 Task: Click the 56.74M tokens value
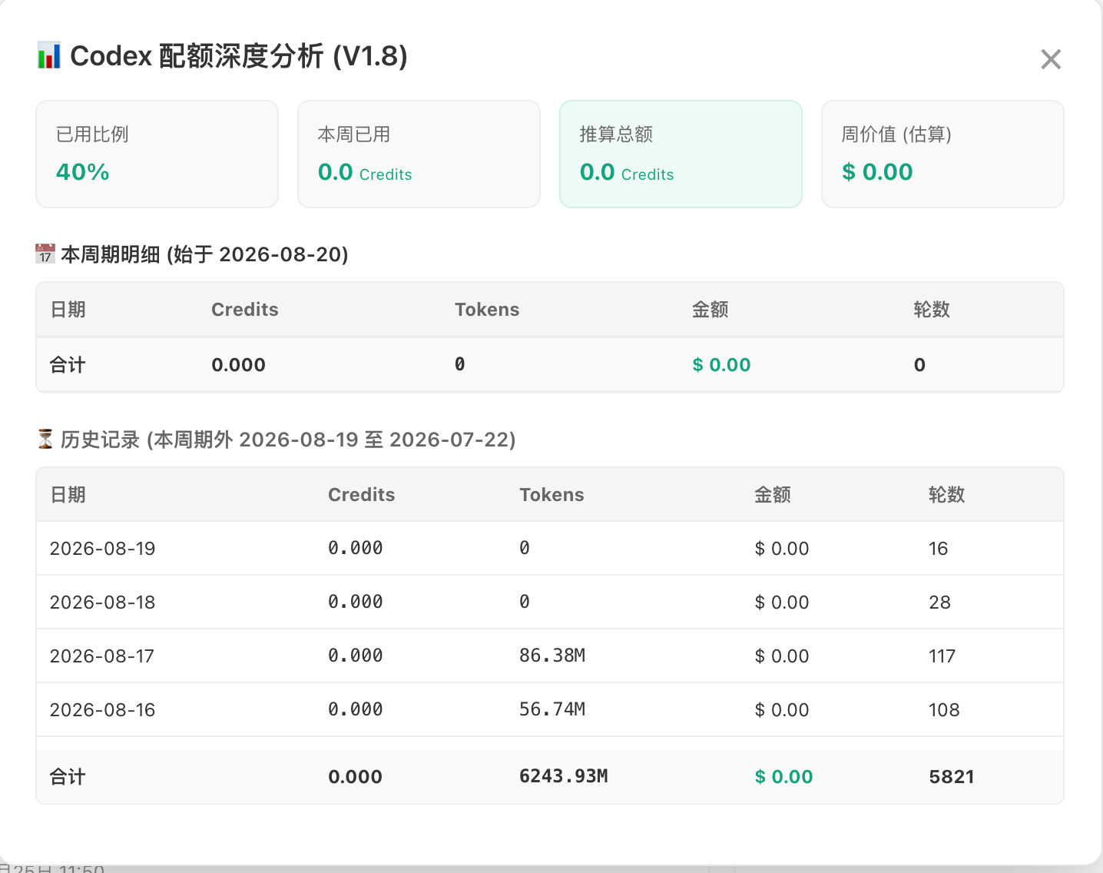tap(552, 709)
